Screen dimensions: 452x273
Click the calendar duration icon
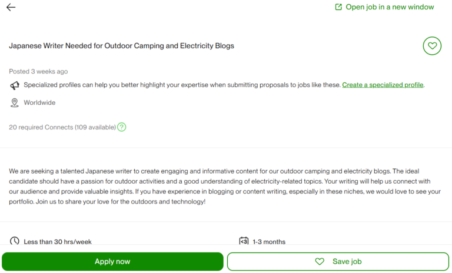pos(244,241)
